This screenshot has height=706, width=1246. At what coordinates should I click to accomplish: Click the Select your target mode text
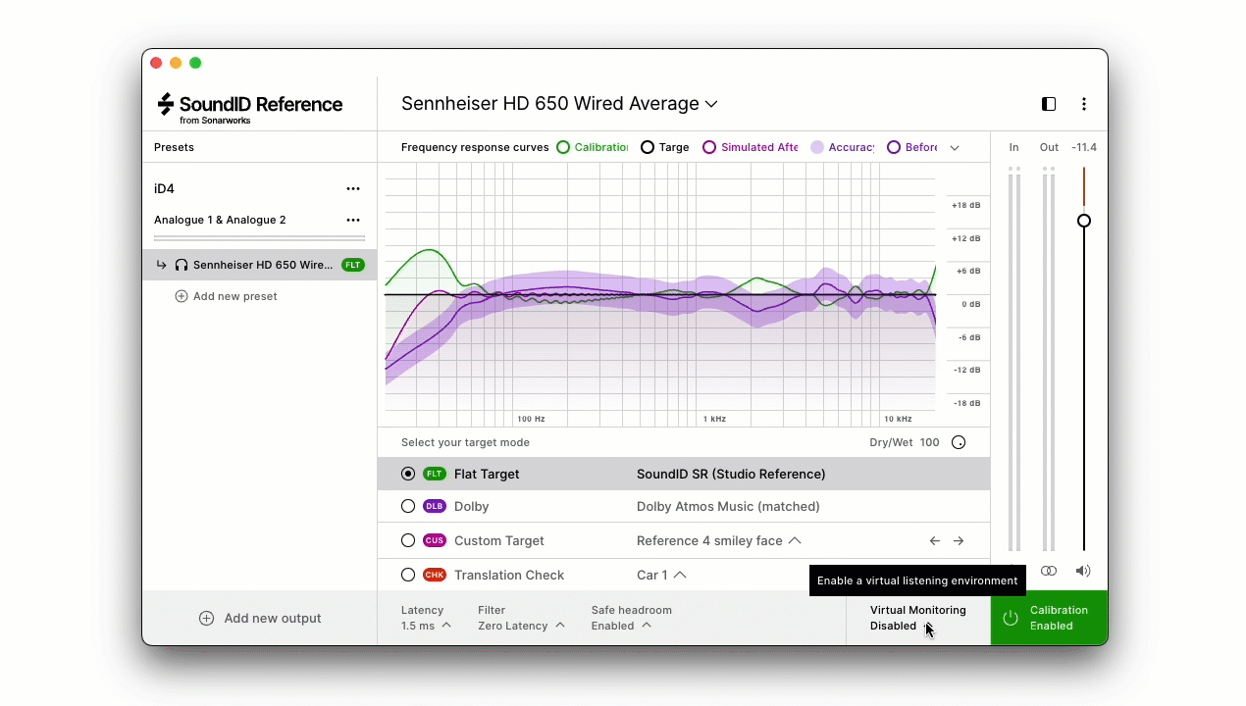click(465, 442)
